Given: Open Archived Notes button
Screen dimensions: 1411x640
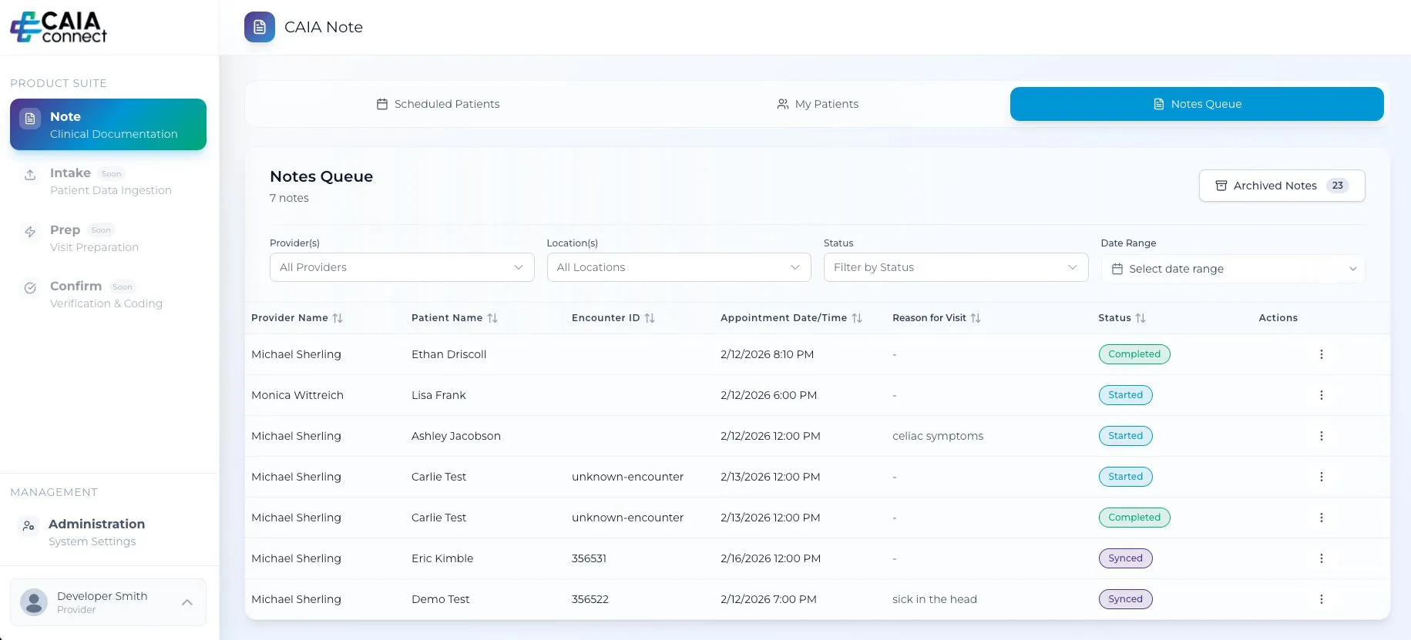Looking at the screenshot, I should coord(1282,186).
